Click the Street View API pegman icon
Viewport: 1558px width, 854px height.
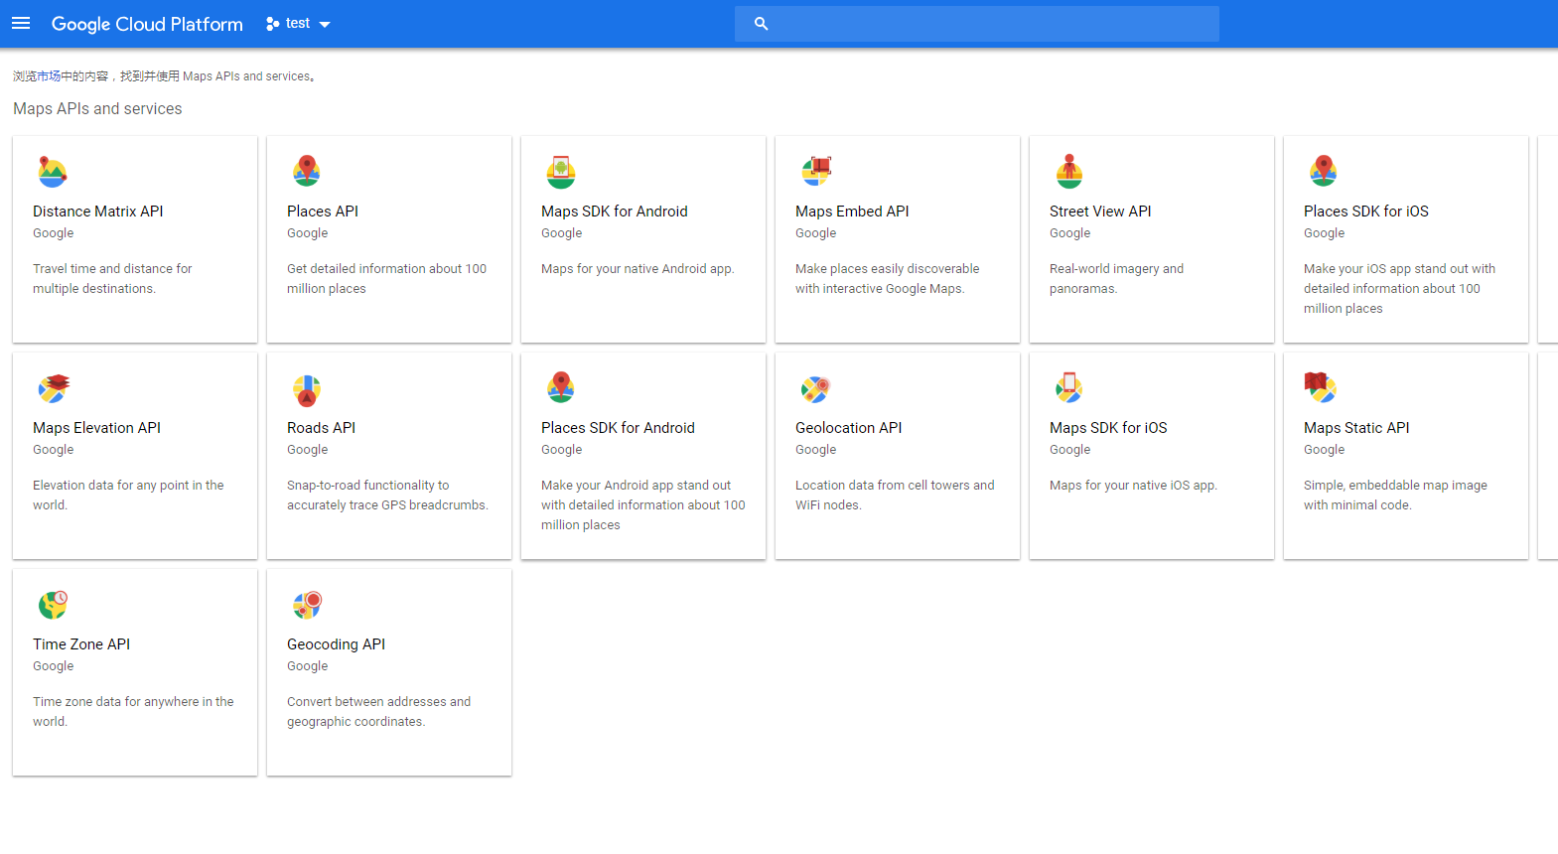click(x=1069, y=171)
